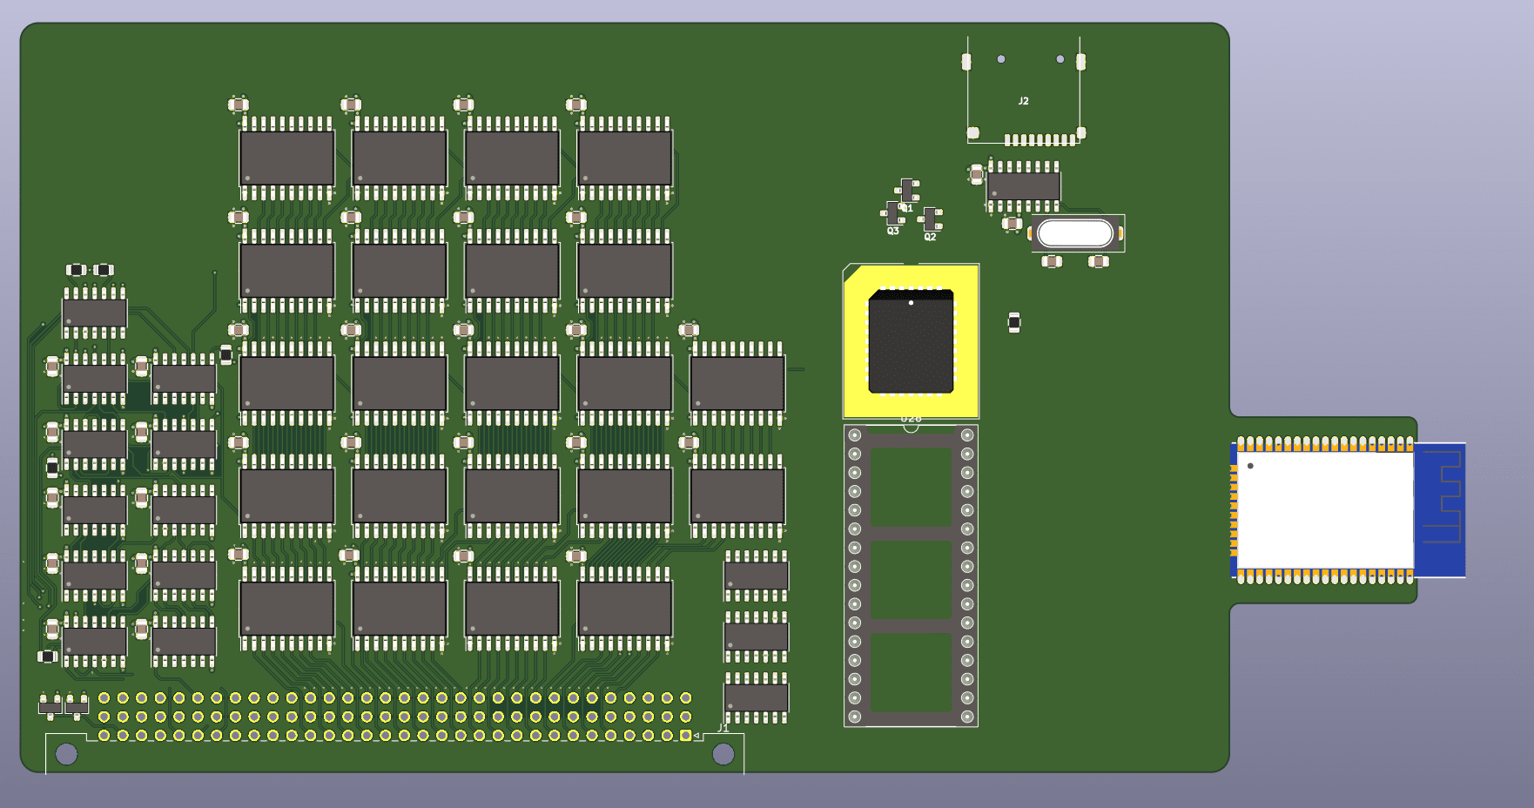This screenshot has width=1534, height=808.
Task: Click the small lone capacitor right of yellow socket
Action: pos(1013,323)
